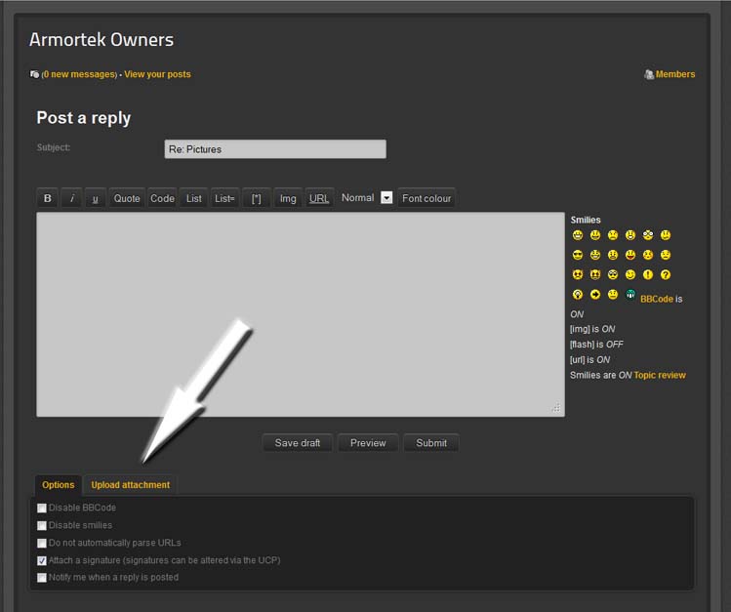Check Disable BBCode option
731x612 pixels.
[42, 508]
